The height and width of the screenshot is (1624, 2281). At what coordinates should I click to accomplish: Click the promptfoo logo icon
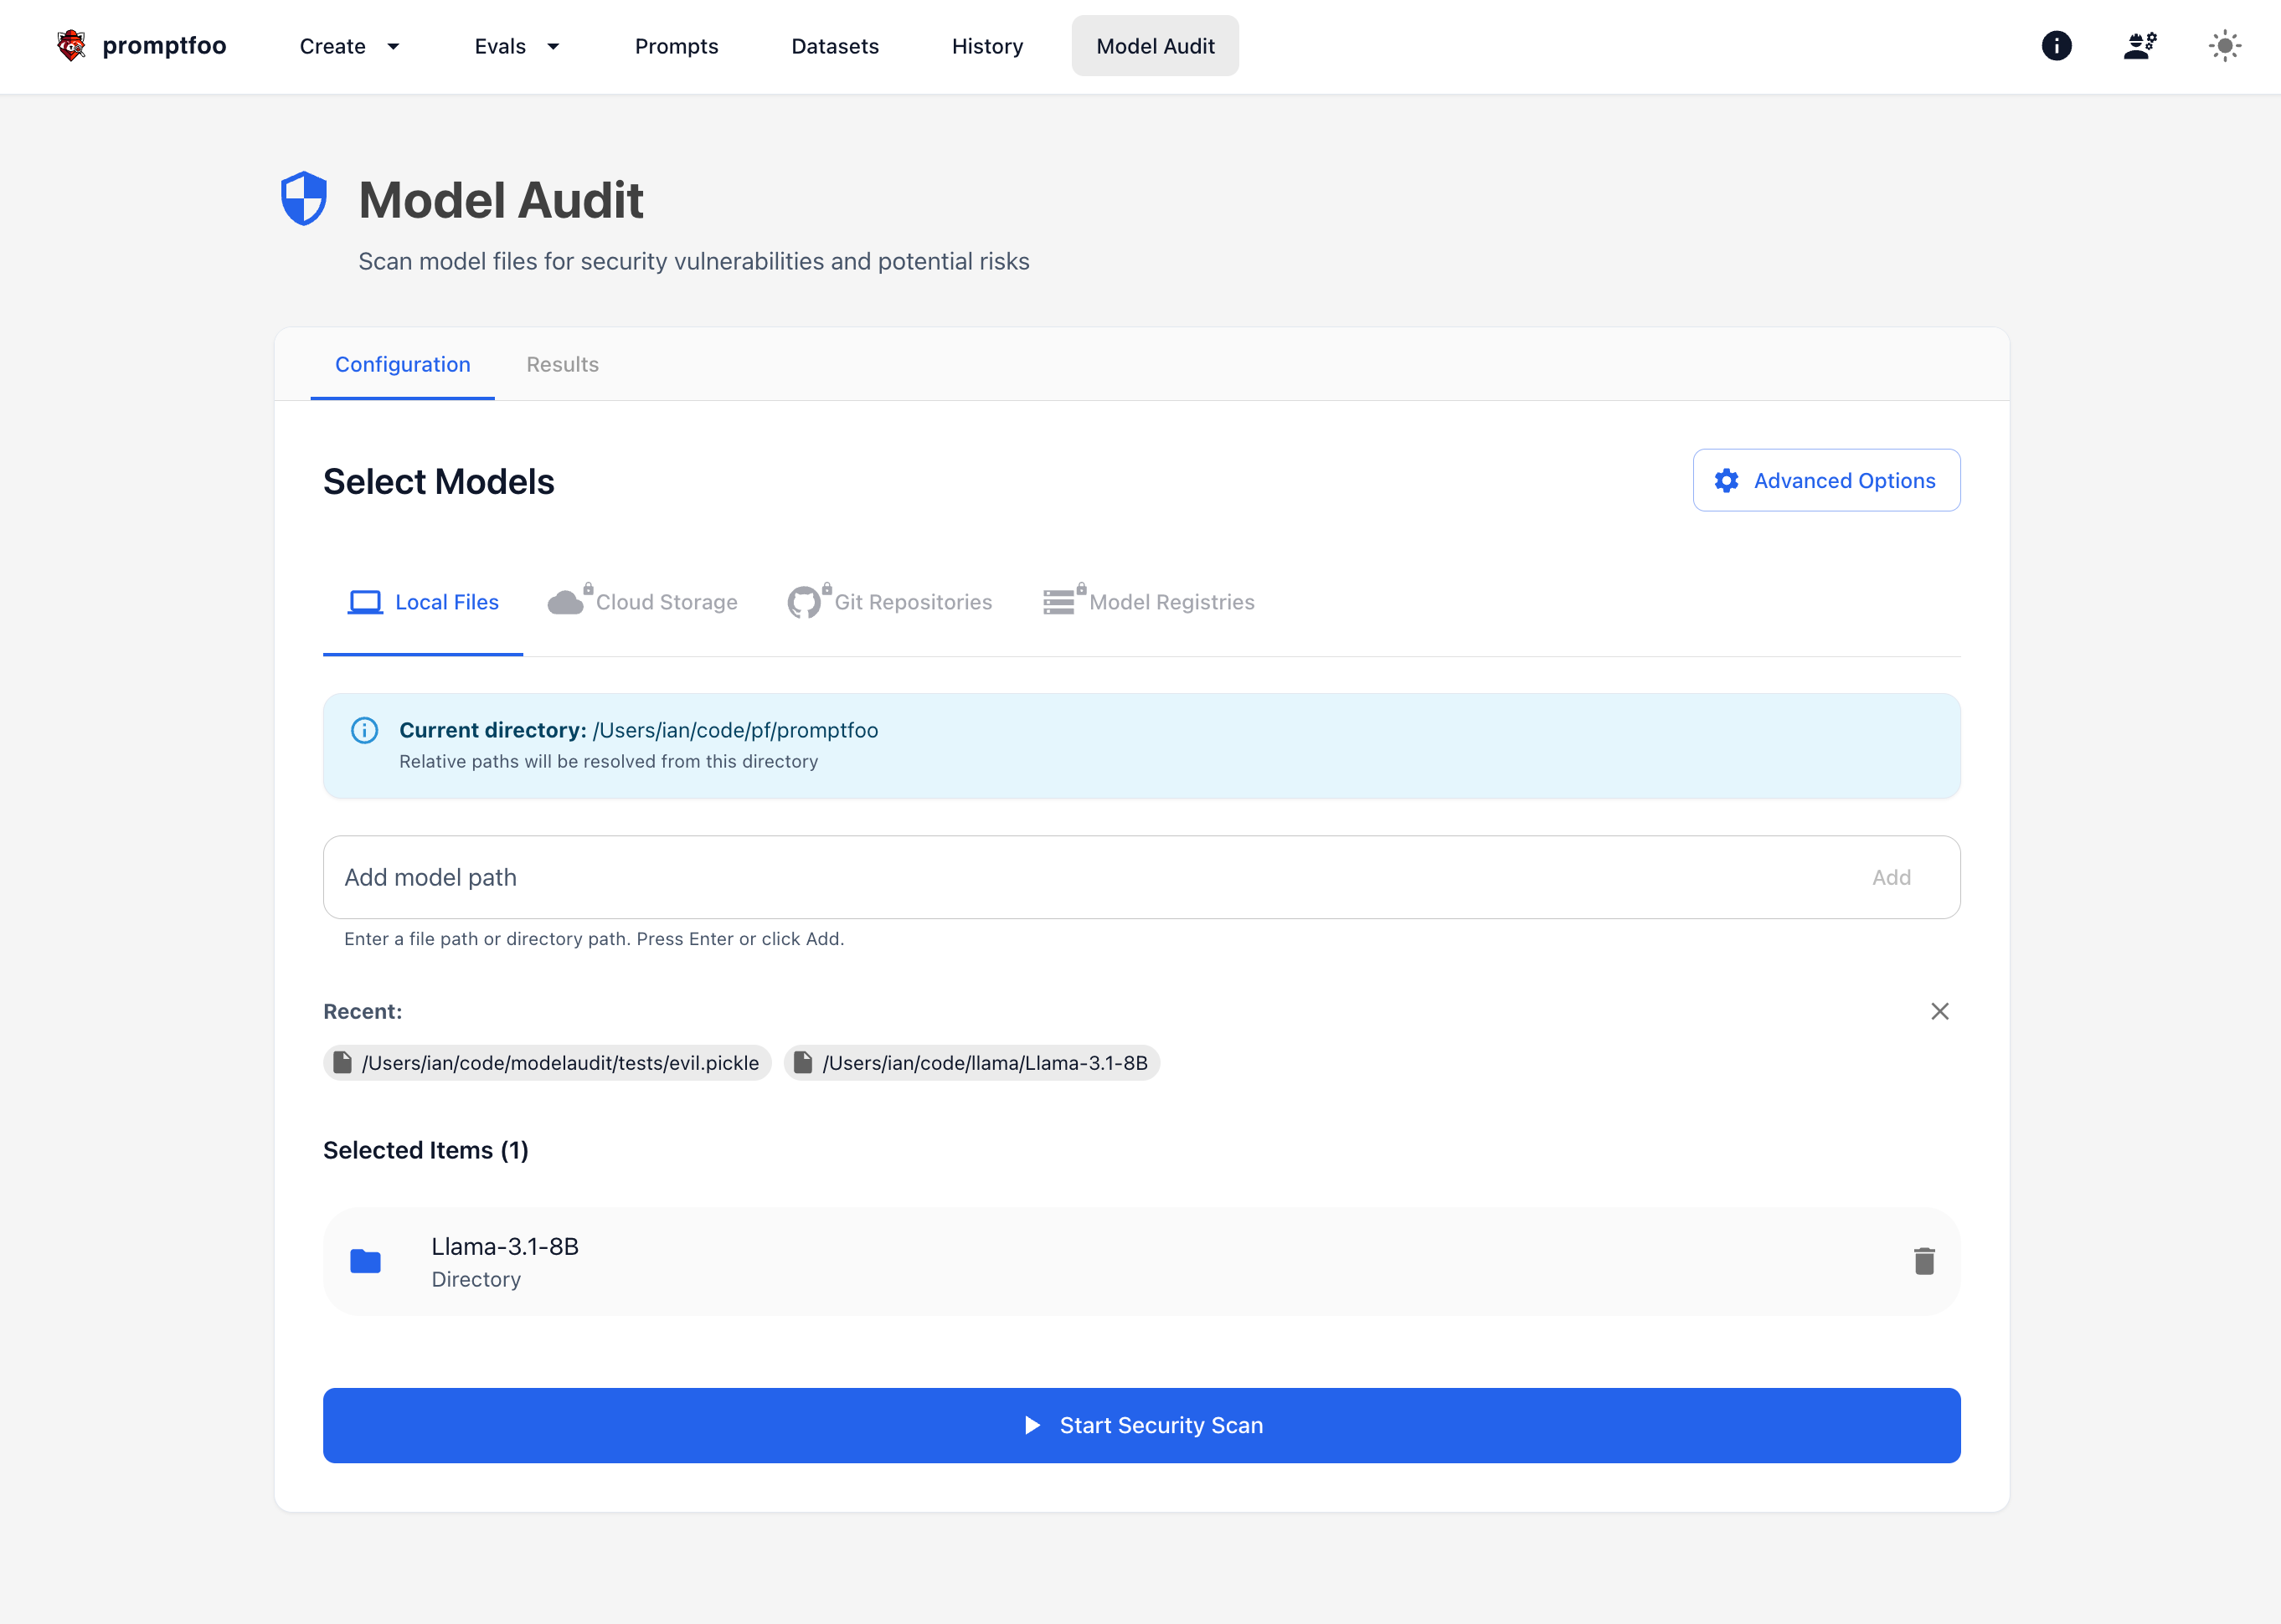click(71, 46)
